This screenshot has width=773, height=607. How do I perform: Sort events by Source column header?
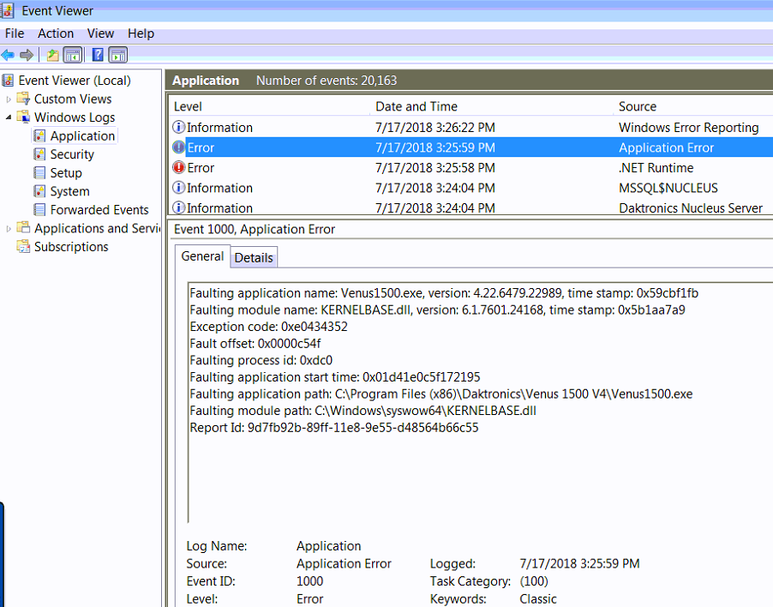tap(638, 106)
